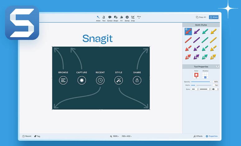Activate the Fill bucket tool
The width and height of the screenshot is (241, 146).
click(121, 18)
